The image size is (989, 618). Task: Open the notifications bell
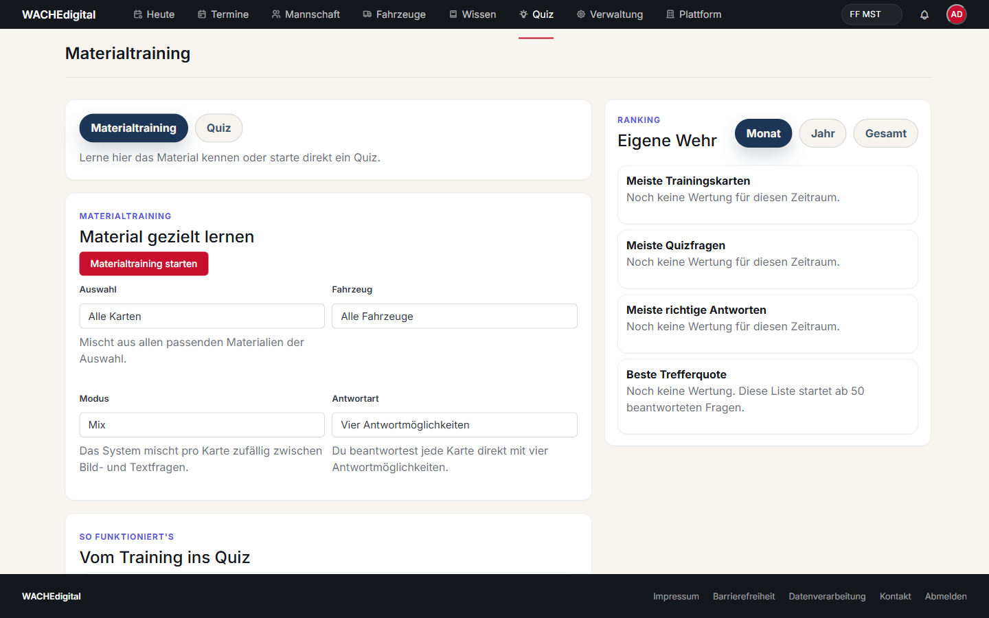point(924,14)
